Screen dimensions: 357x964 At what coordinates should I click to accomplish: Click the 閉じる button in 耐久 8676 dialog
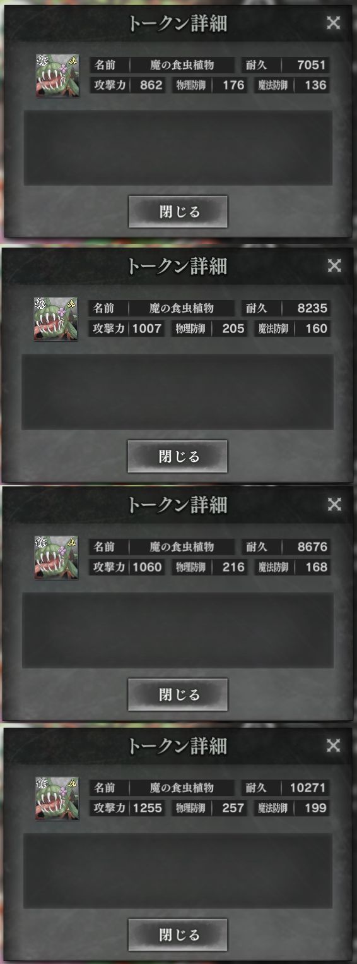tap(178, 695)
